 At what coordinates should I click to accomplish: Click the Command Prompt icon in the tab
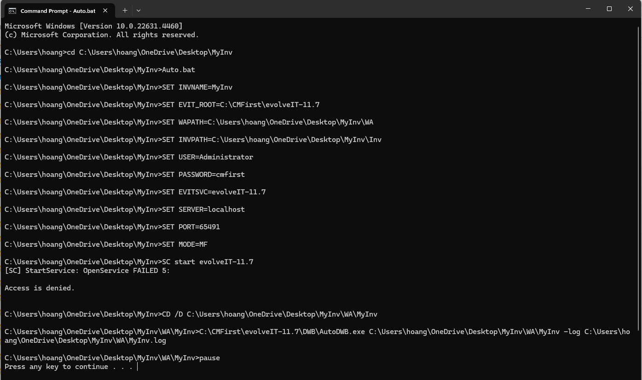(x=12, y=11)
